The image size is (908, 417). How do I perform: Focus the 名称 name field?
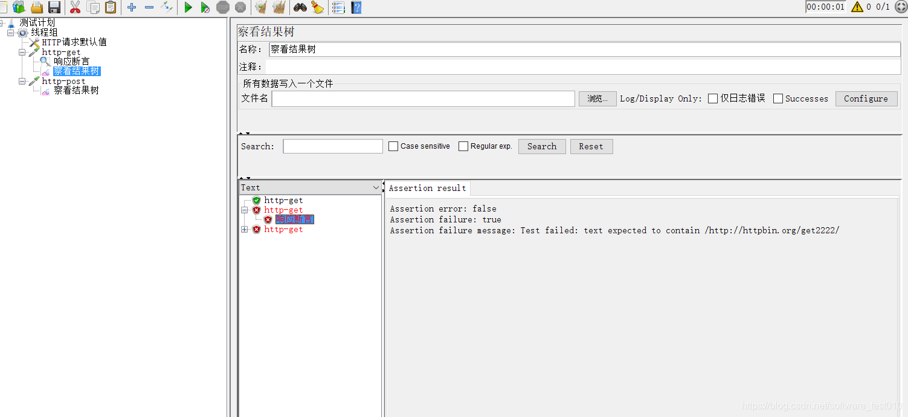(x=584, y=50)
